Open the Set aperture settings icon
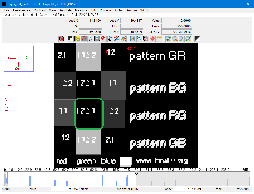 click(110, 39)
